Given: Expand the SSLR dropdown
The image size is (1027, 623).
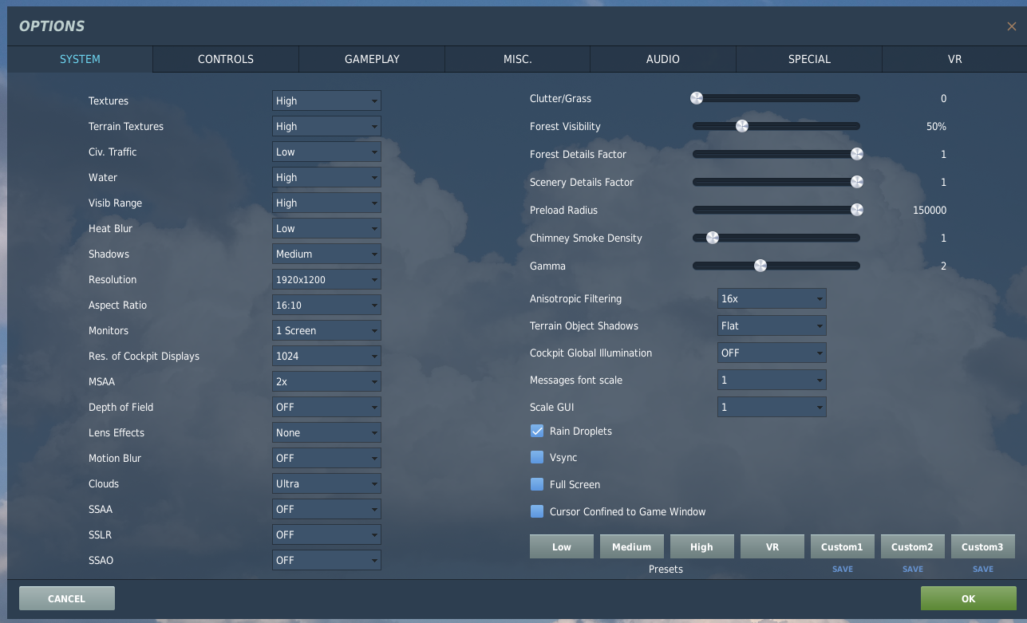Looking at the screenshot, I should 326,534.
